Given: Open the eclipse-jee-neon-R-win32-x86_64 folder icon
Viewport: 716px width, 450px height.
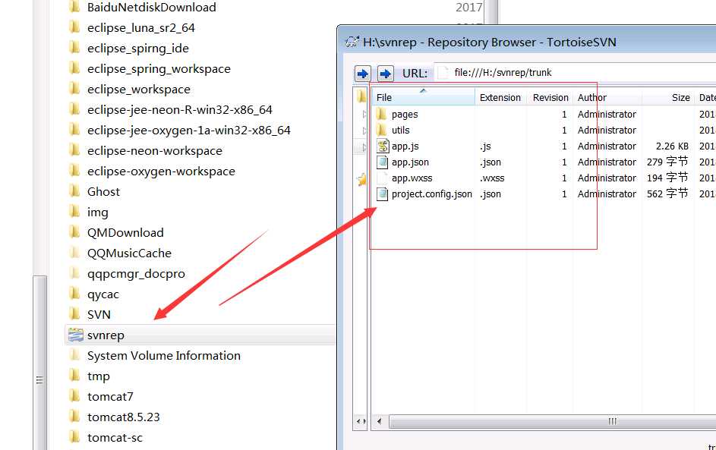Looking at the screenshot, I should coord(75,109).
